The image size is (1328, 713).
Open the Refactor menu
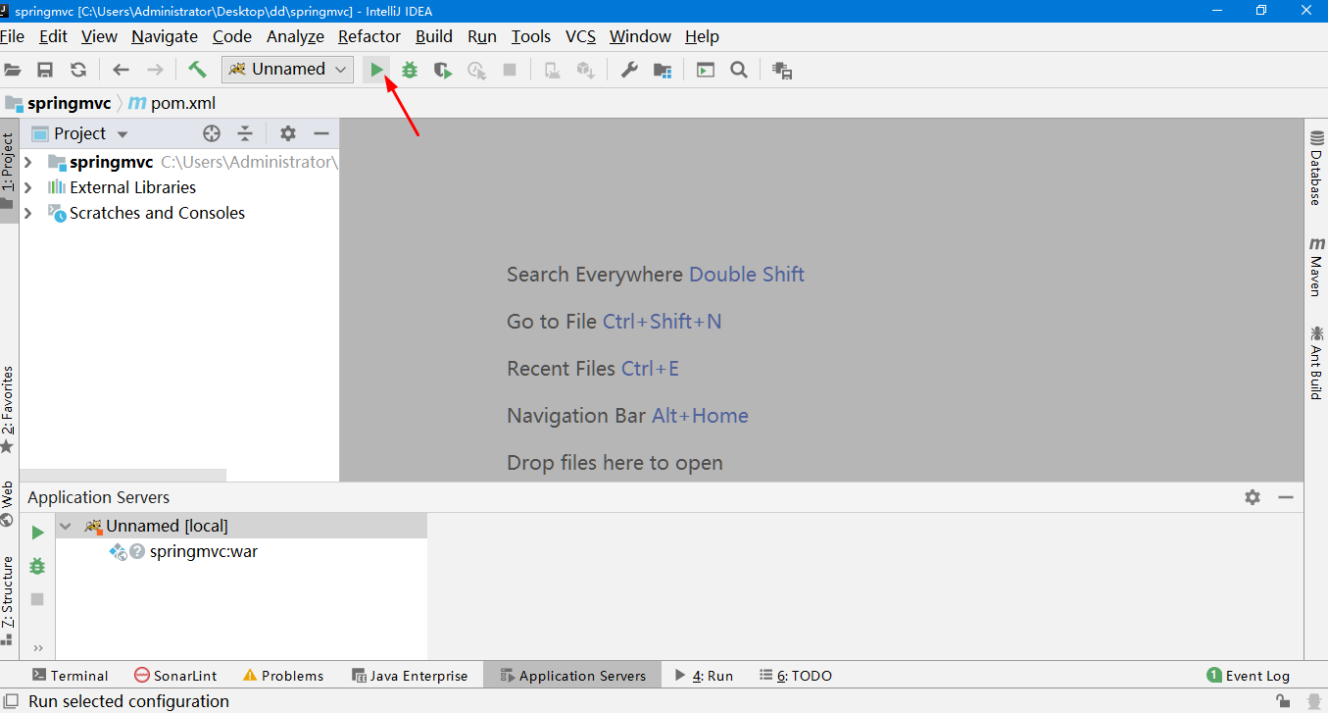pos(369,36)
